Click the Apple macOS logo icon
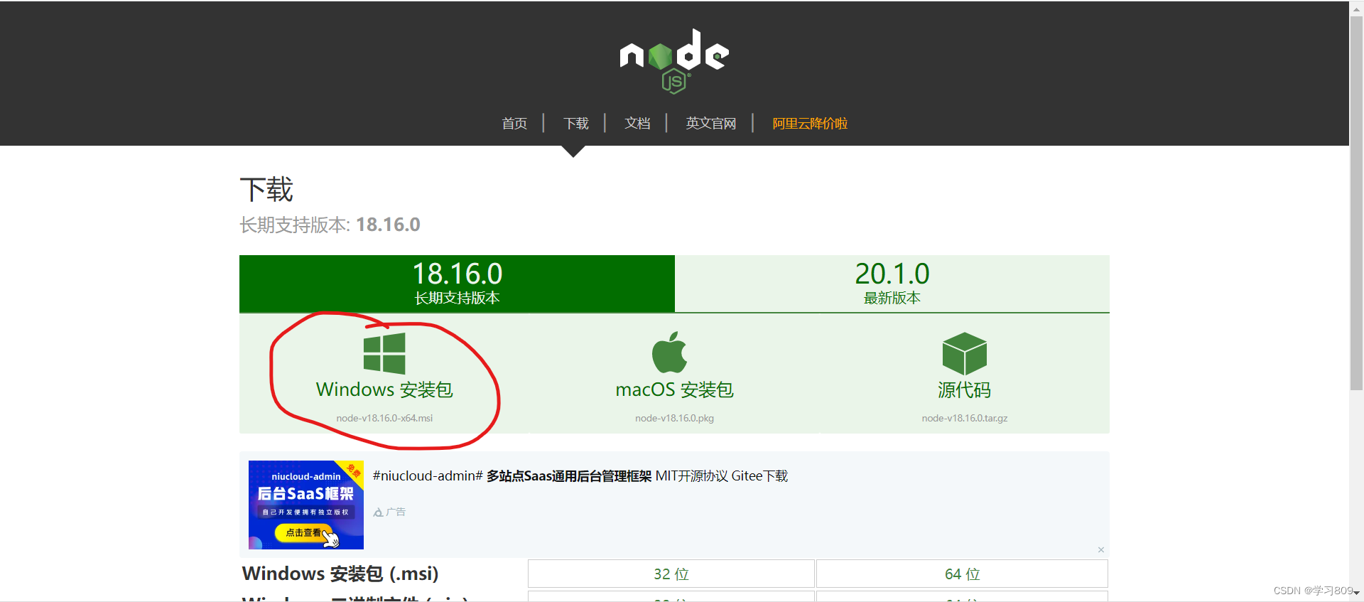 tap(669, 353)
